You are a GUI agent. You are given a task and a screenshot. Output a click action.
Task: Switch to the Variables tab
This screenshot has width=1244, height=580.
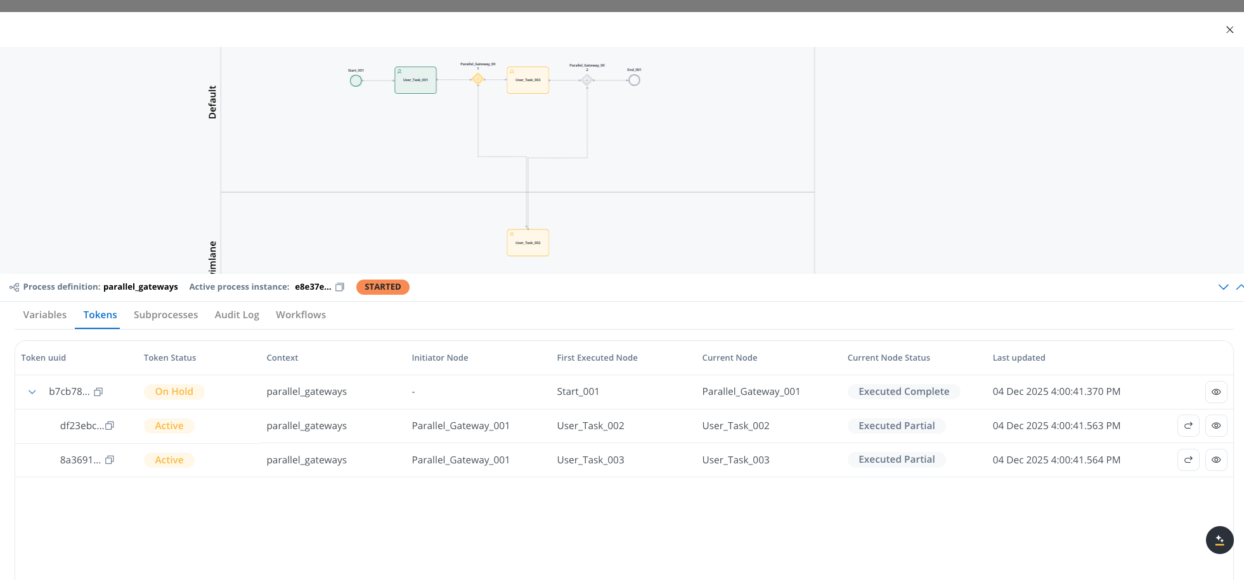point(44,315)
